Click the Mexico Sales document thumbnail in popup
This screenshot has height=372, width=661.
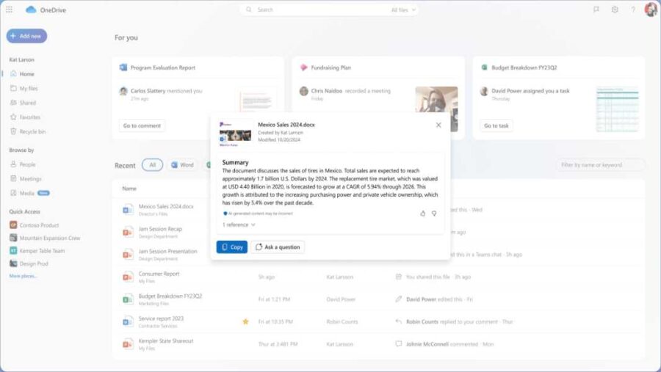[235, 134]
